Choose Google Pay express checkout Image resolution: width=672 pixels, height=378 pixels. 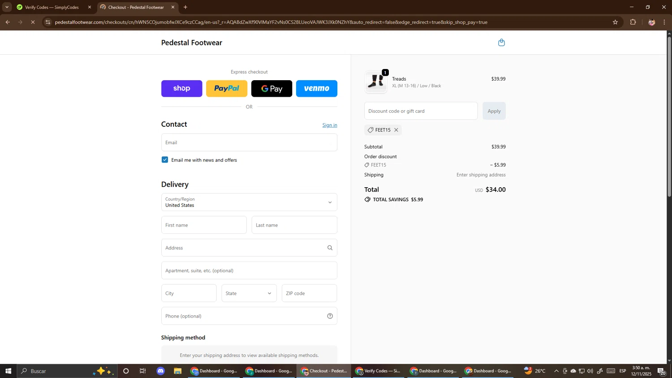(271, 89)
